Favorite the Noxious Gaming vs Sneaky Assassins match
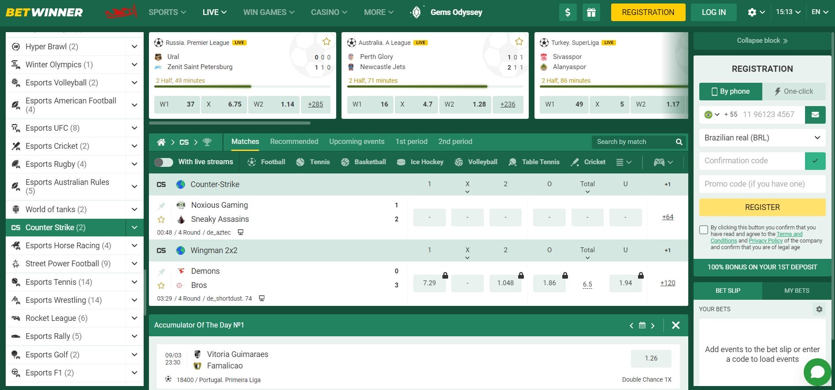Image resolution: width=835 pixels, height=390 pixels. pyautogui.click(x=161, y=219)
